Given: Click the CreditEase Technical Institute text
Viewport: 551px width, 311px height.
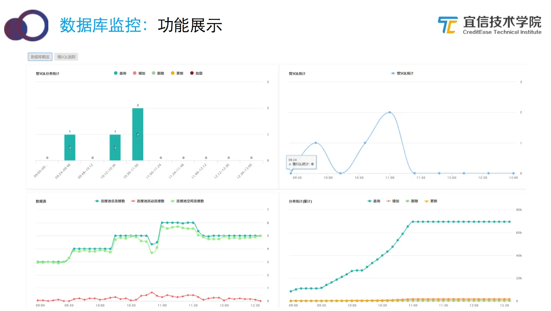Looking at the screenshot, I should coord(502,32).
